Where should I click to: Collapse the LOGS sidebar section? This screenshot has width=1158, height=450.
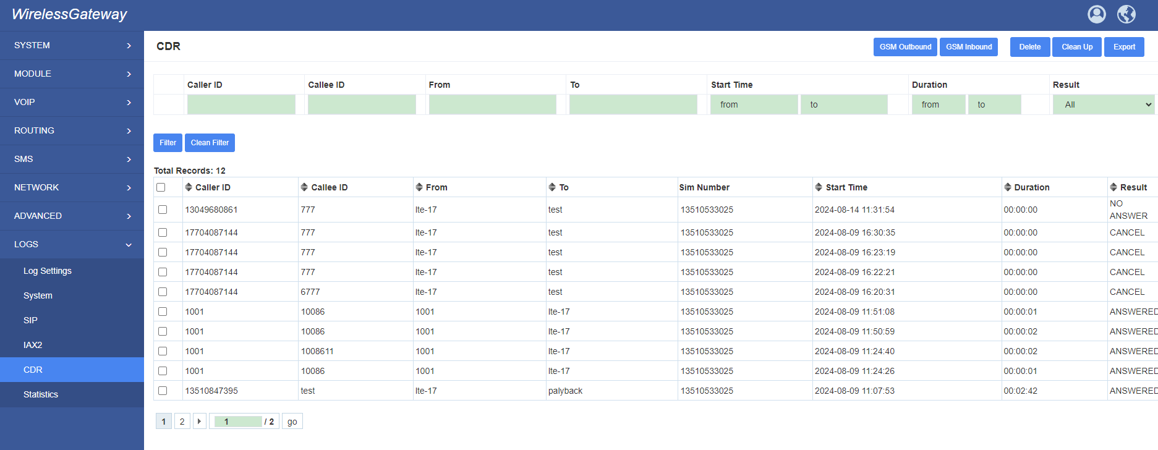click(72, 244)
